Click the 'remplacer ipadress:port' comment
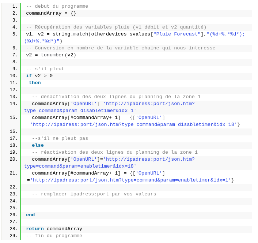Screen dimensions: 258x243 pos(94,194)
